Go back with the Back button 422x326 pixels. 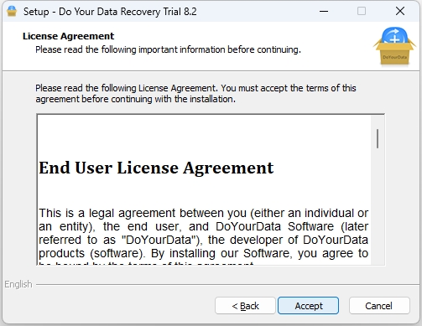245,306
